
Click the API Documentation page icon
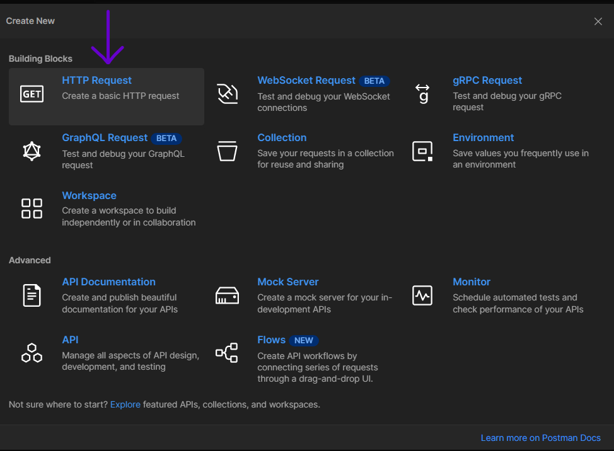(32, 295)
